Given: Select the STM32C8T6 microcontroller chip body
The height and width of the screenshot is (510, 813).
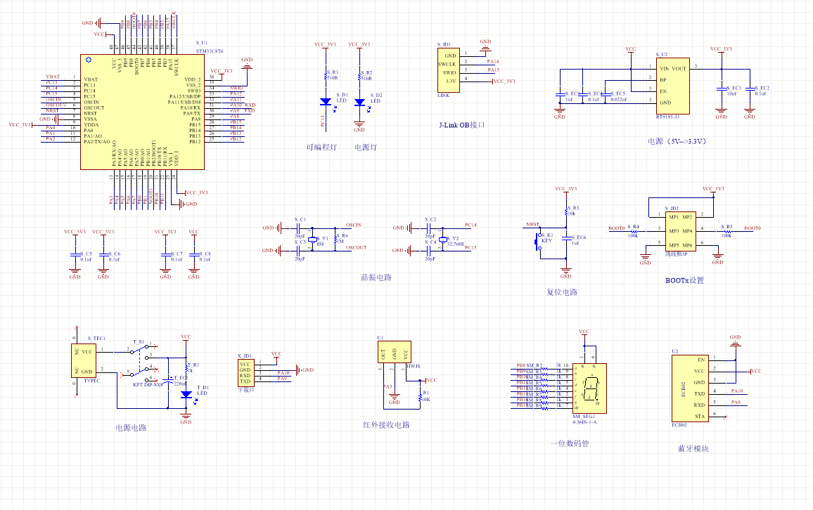Looking at the screenshot, I should pyautogui.click(x=143, y=112).
